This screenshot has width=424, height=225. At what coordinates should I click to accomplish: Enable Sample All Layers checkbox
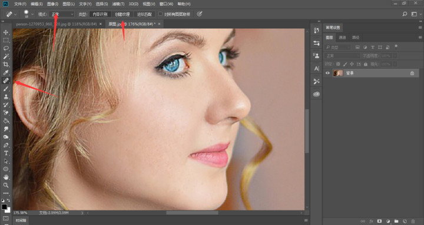tap(161, 14)
